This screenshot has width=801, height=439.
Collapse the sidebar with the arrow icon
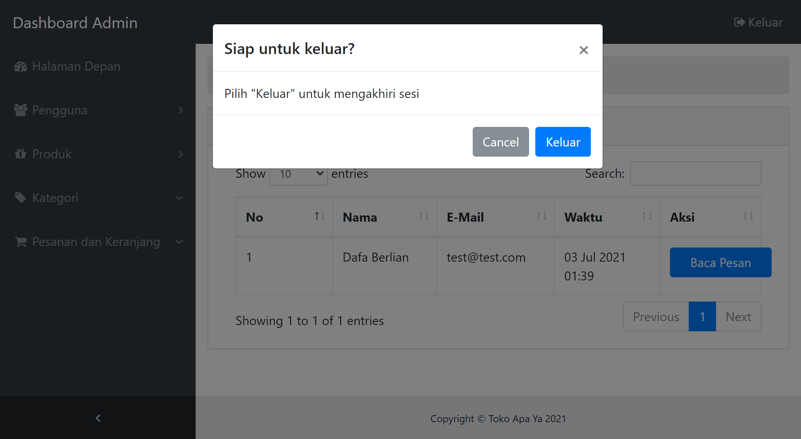click(97, 418)
